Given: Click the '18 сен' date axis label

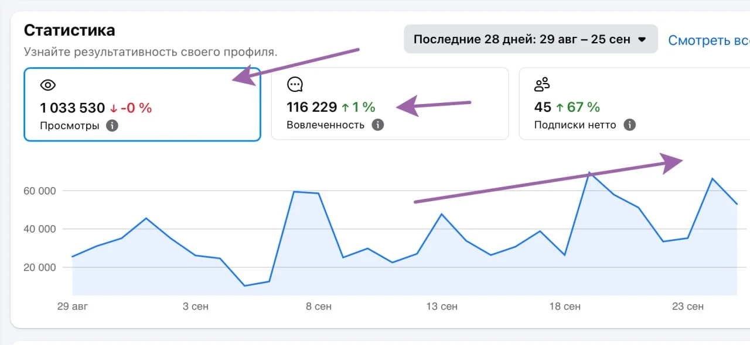Looking at the screenshot, I should click(x=564, y=306).
